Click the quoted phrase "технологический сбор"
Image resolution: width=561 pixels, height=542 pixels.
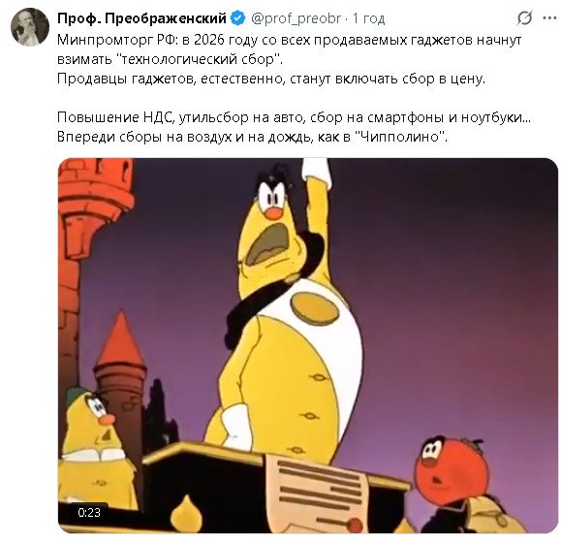(x=200, y=59)
